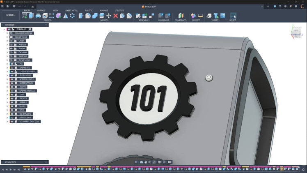Select the Extrude tool

point(31,16)
